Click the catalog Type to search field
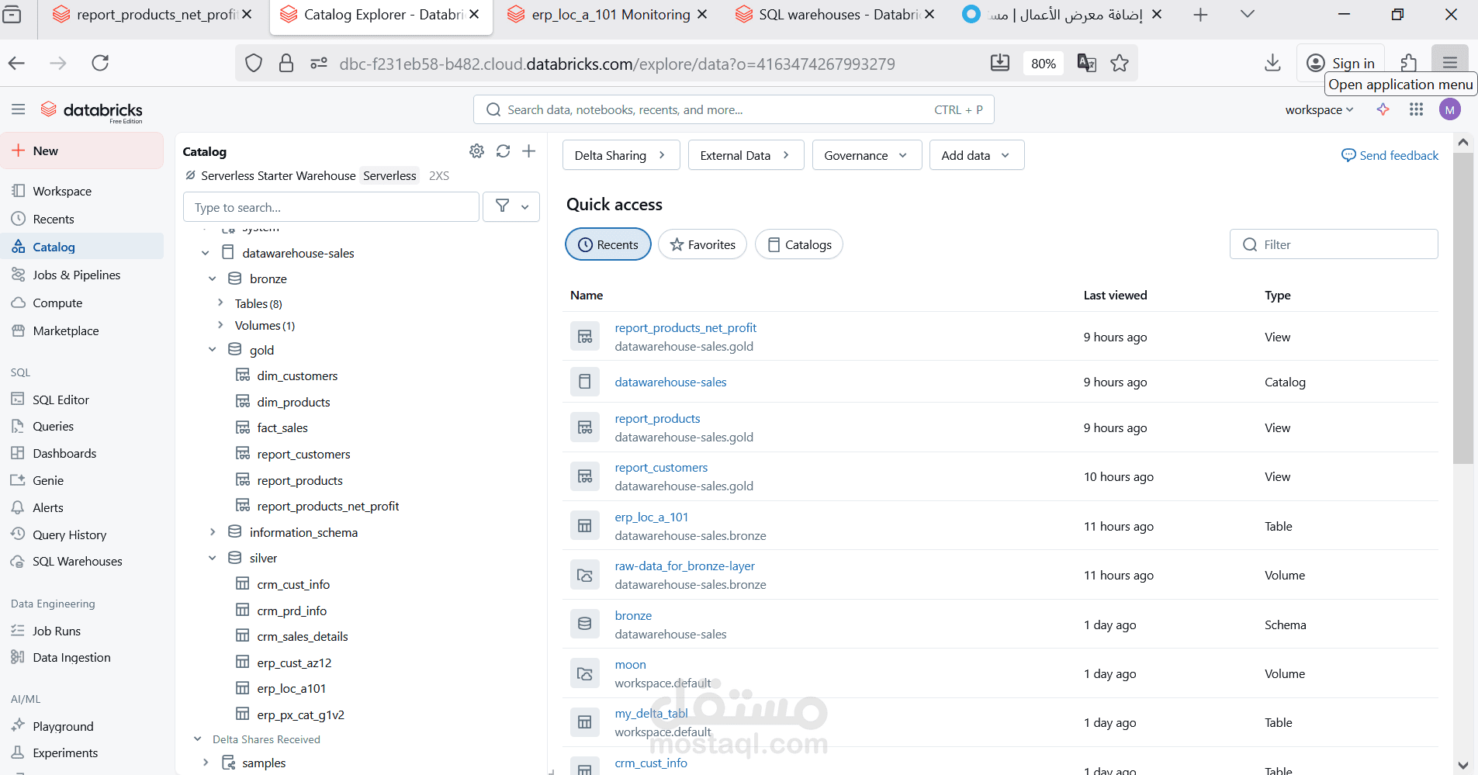This screenshot has width=1478, height=775. click(x=331, y=207)
